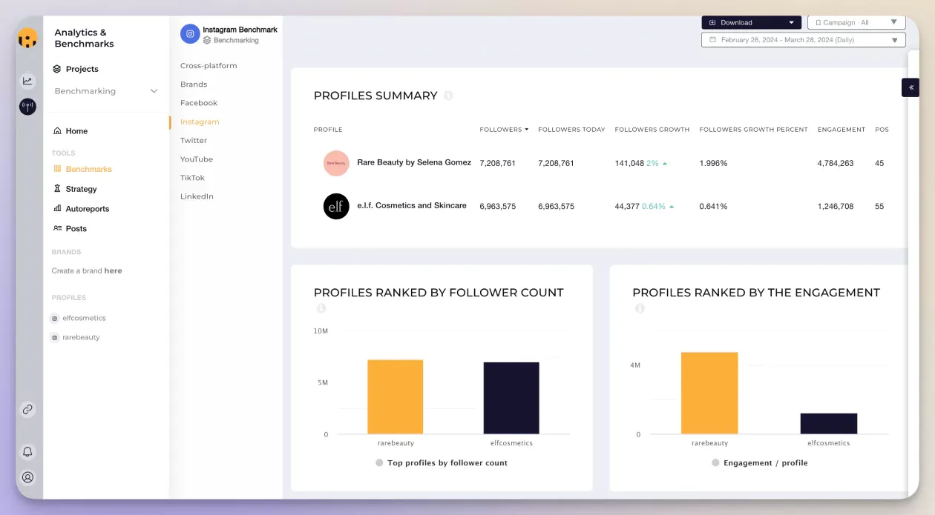Viewport: 935px width, 515px height.
Task: Click Followers Growth column header
Action: [652, 130]
